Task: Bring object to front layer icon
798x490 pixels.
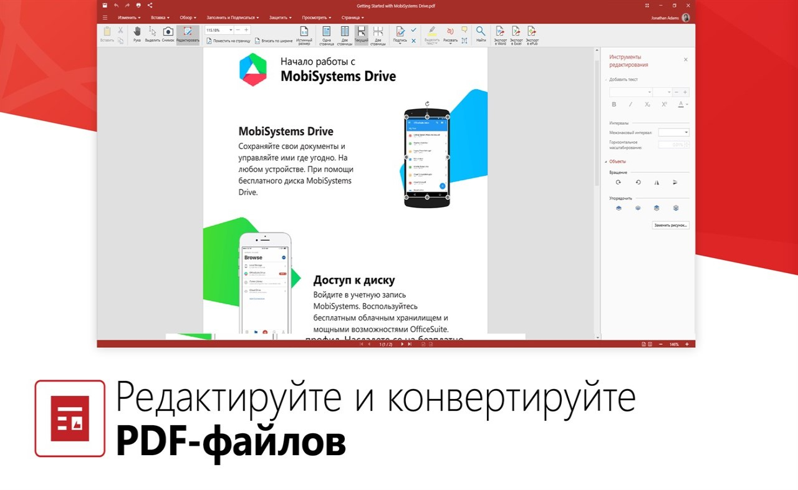Action: [x=656, y=208]
